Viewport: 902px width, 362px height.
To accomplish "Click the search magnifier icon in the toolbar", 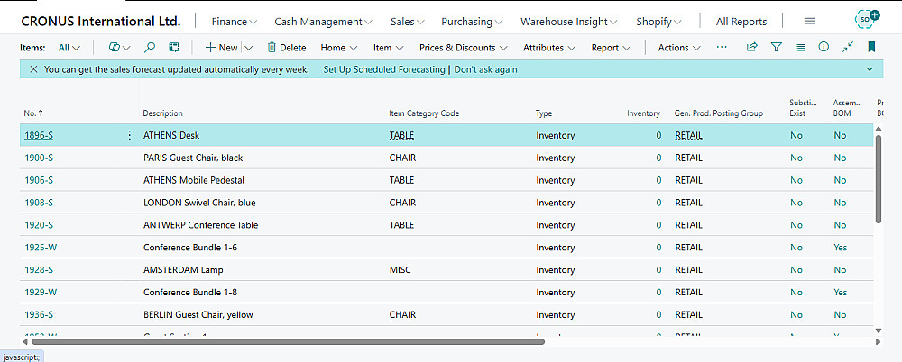I will [x=150, y=47].
